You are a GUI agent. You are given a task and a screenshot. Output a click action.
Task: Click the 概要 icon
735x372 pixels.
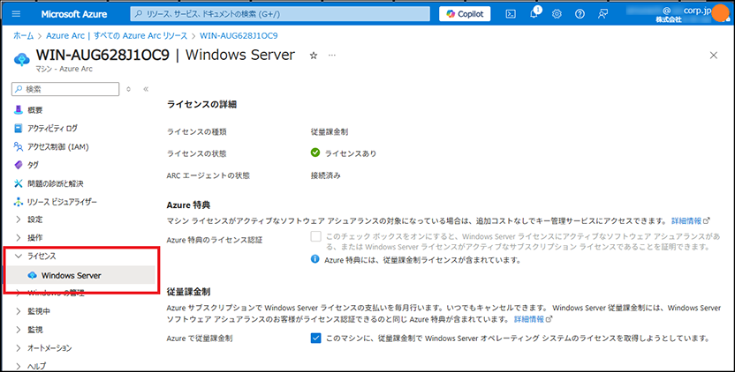(x=19, y=110)
